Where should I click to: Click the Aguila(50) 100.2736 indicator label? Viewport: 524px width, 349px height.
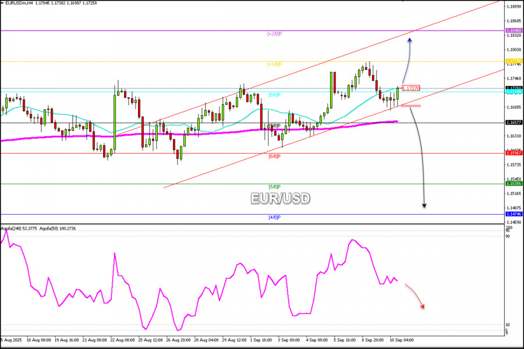tap(58, 229)
